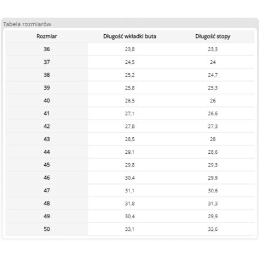Click foot length value 32,6

coord(213,229)
